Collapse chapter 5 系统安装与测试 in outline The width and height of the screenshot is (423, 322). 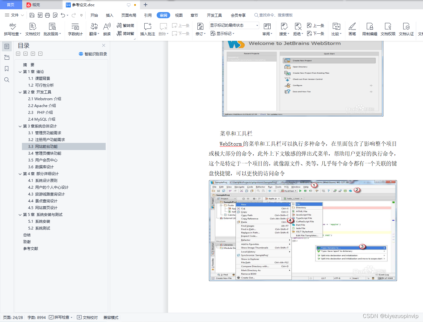tap(20, 215)
